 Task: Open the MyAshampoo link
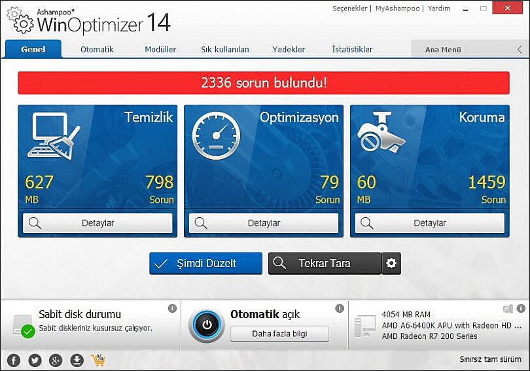coord(398,9)
